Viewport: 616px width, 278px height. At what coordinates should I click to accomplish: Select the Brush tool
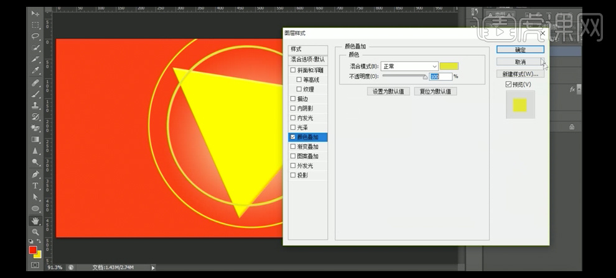pyautogui.click(x=35, y=94)
